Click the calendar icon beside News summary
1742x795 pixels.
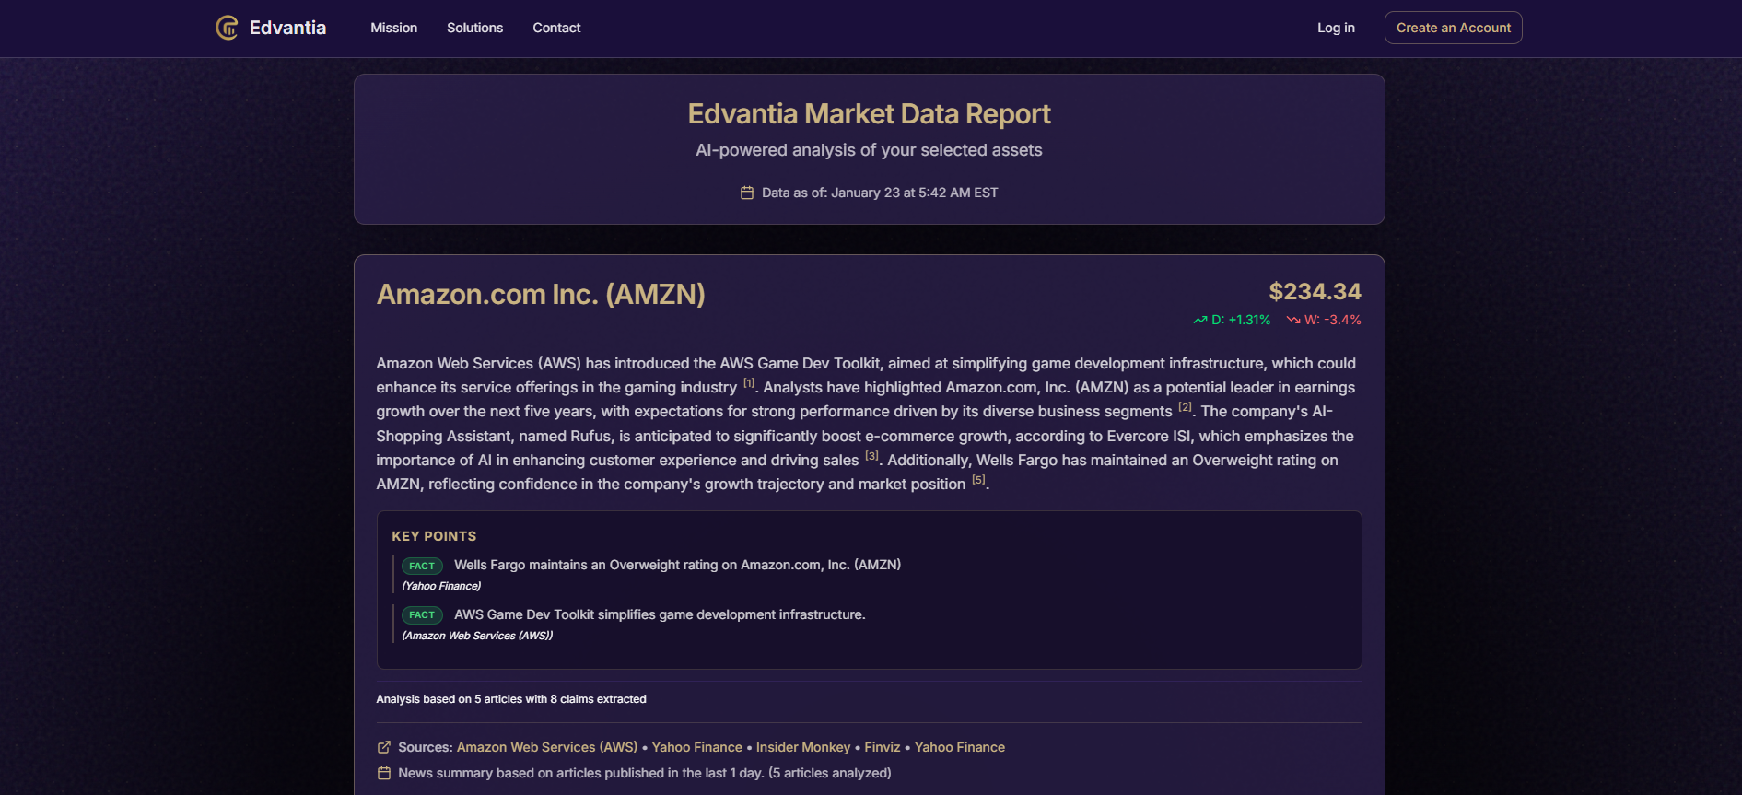click(x=384, y=773)
